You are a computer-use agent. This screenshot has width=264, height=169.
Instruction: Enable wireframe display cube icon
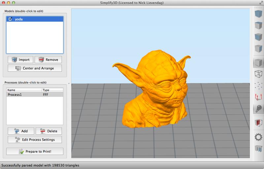coord(258,74)
